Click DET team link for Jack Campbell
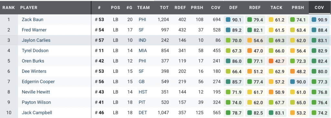This screenshot has width=331, height=118. click(143, 113)
